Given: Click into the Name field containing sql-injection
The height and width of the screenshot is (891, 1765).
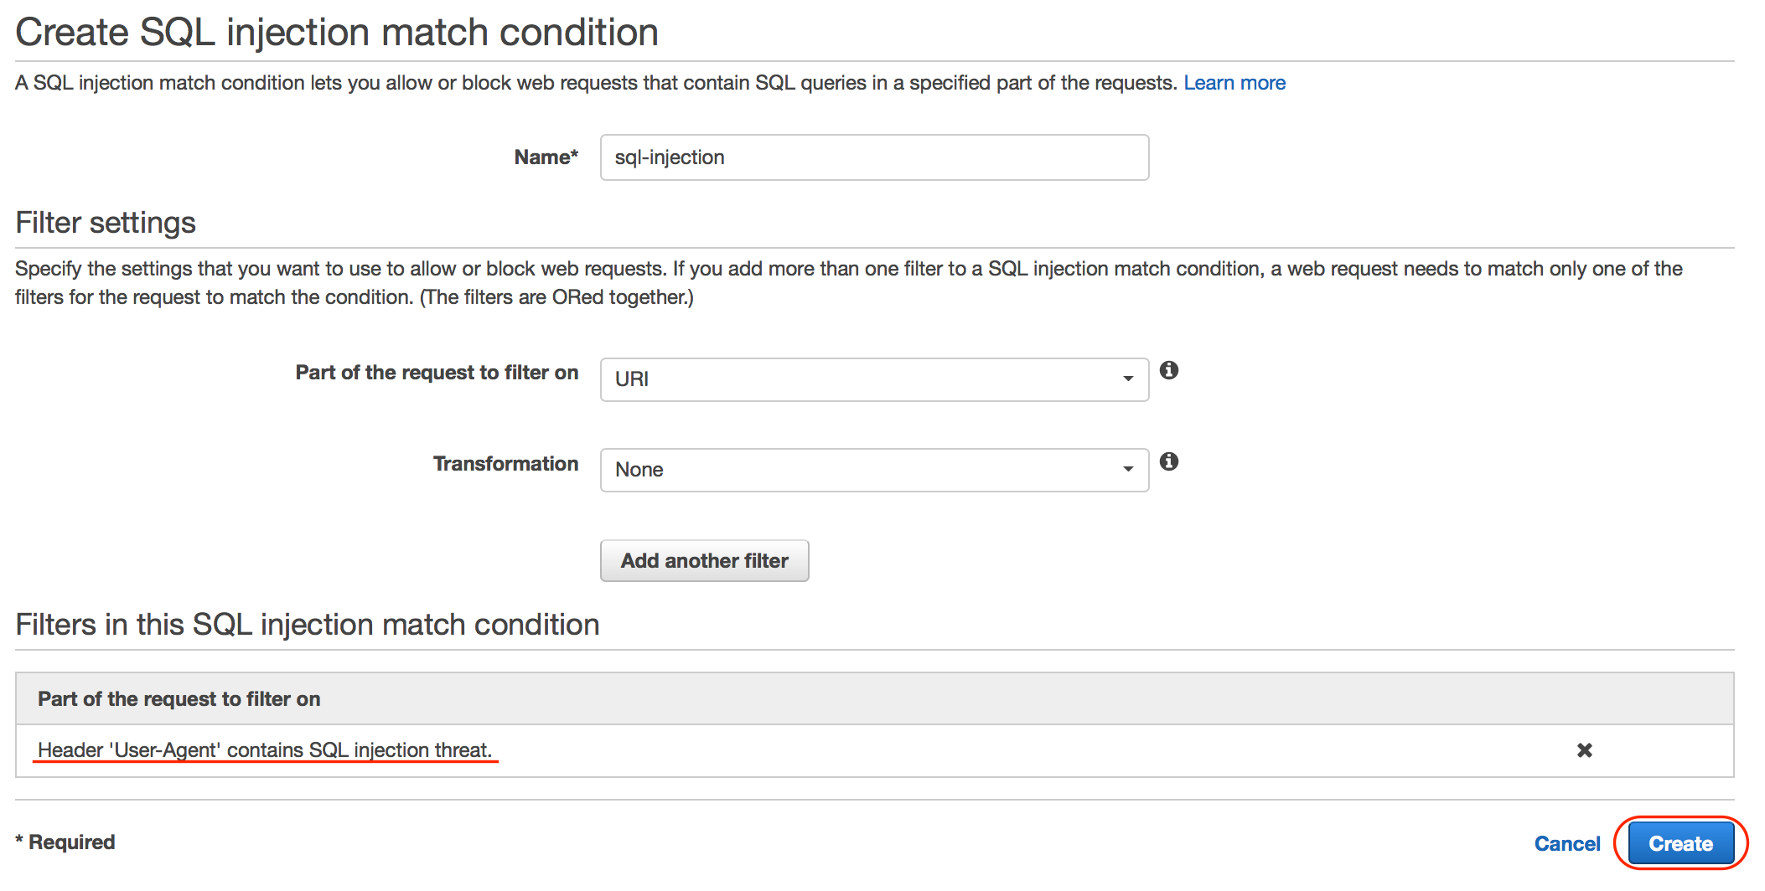Looking at the screenshot, I should [873, 157].
